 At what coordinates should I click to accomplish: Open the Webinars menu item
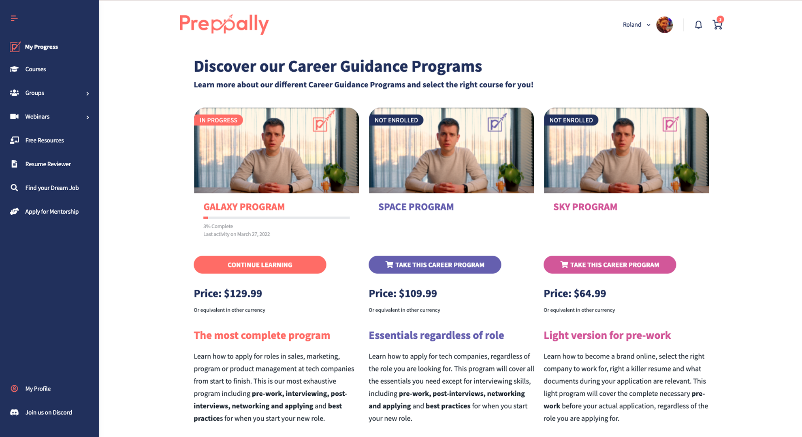click(37, 117)
